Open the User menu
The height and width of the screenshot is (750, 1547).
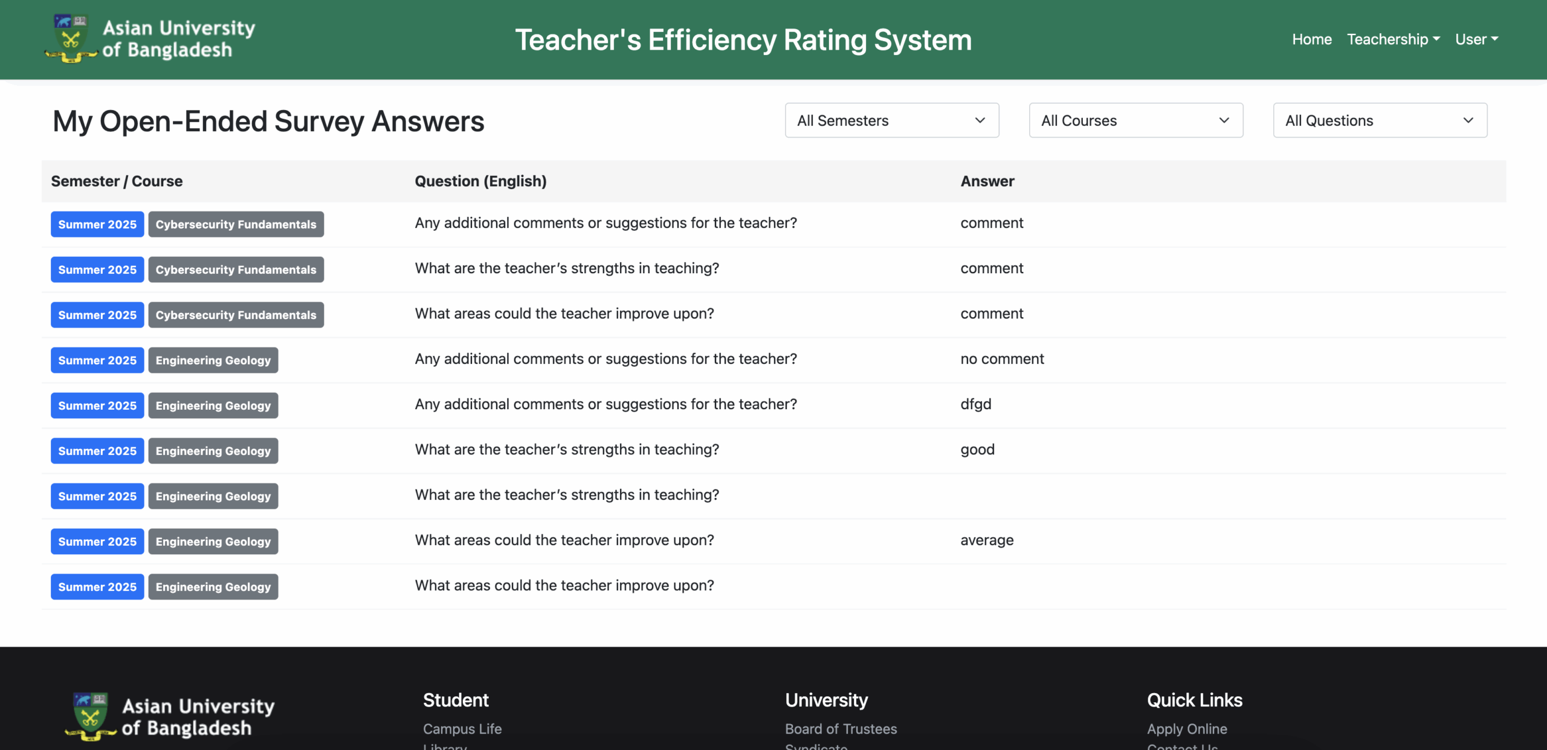[x=1476, y=39]
